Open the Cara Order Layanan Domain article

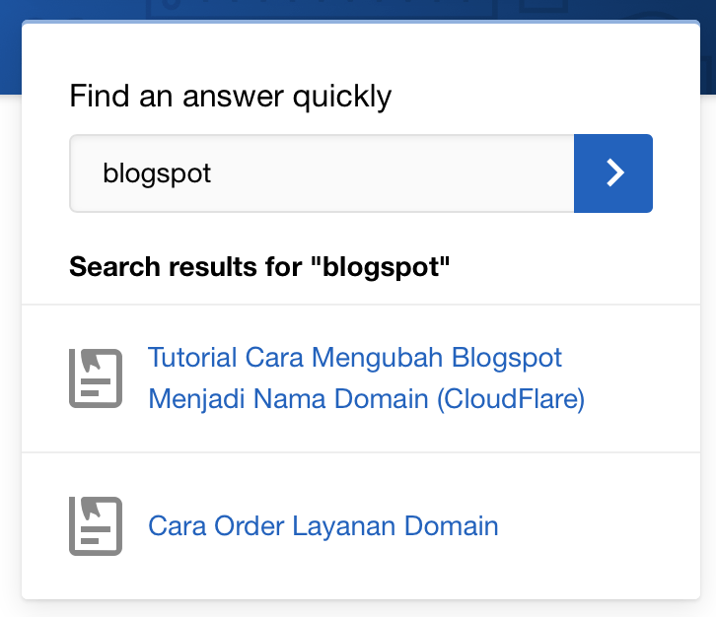[322, 526]
